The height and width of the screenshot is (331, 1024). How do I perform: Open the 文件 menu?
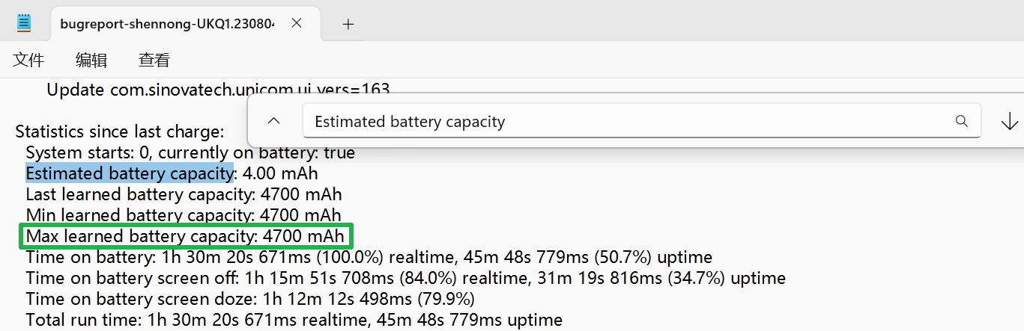click(x=29, y=61)
